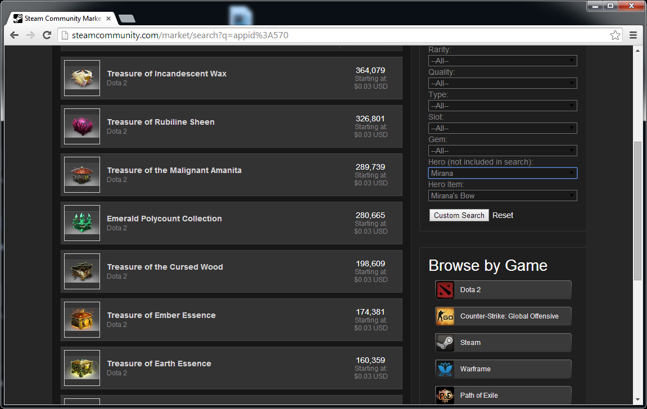Screen dimensions: 647x409
Task: Bookmark this page with the star icon
Action: coord(615,35)
